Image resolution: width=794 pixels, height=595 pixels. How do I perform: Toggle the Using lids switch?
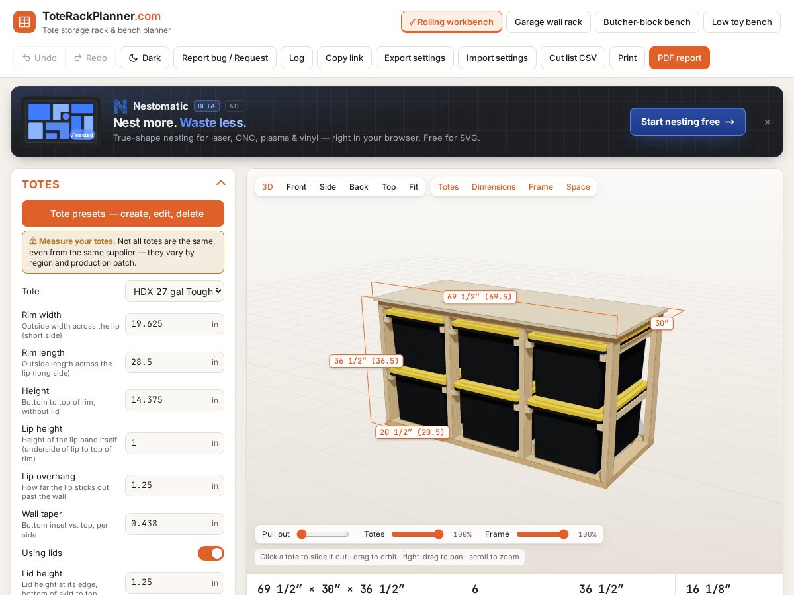pos(211,553)
